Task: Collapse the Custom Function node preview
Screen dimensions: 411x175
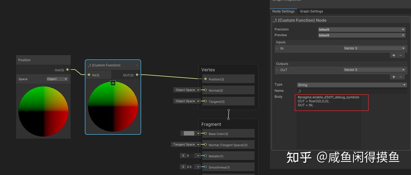Action: coord(113,83)
